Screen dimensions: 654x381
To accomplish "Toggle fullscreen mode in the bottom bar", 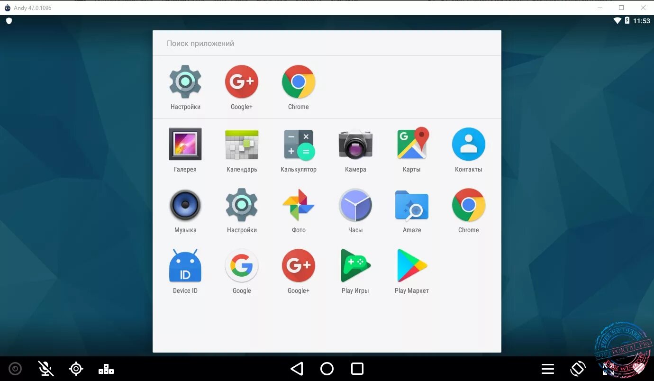I will [609, 369].
